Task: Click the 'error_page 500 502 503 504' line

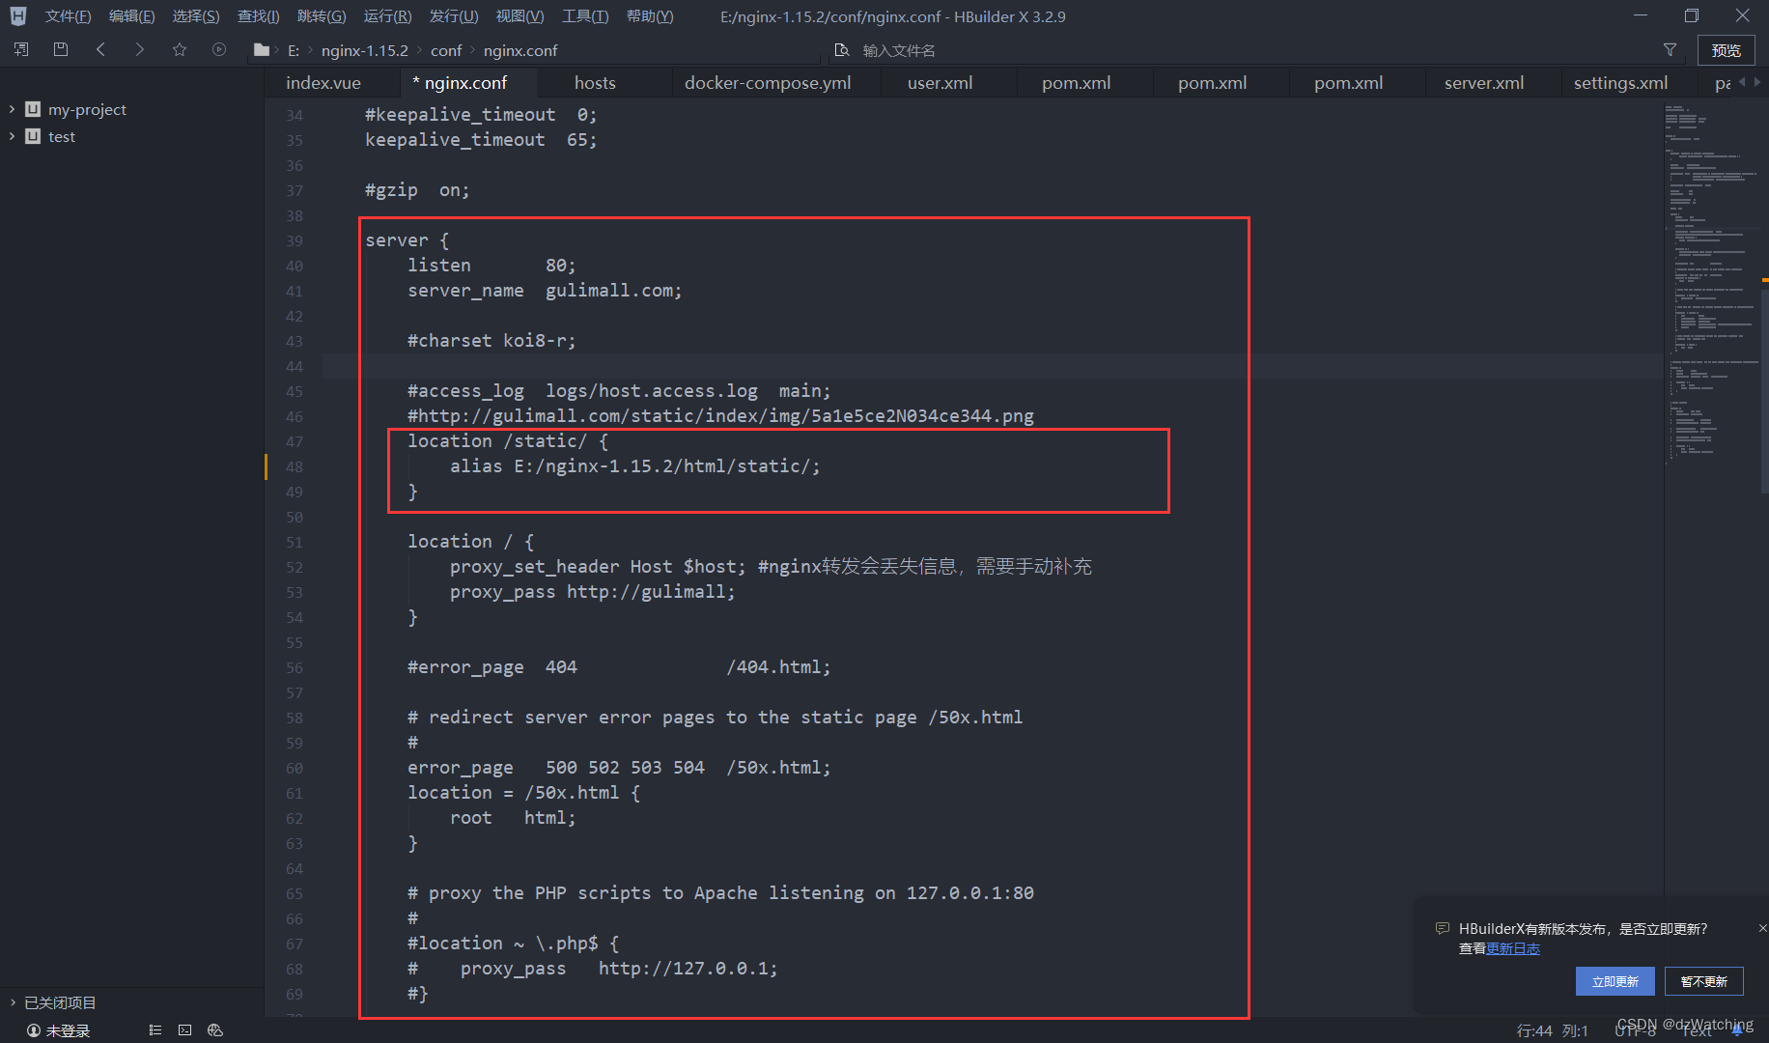Action: click(619, 768)
